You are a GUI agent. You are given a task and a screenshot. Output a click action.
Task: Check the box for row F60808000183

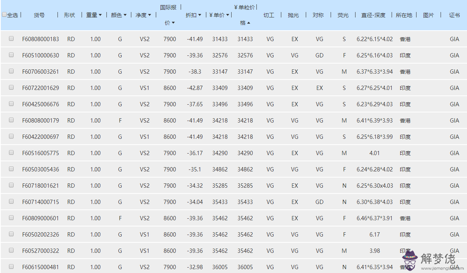(x=11, y=38)
